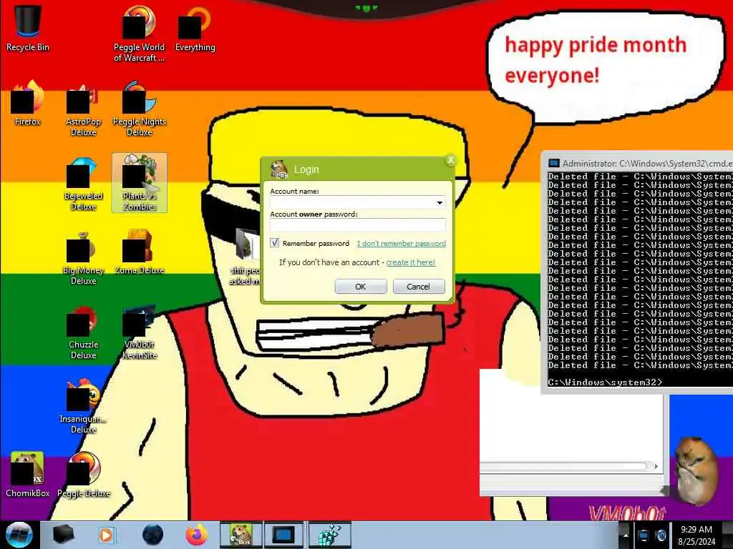The width and height of the screenshot is (733, 549).
Task: Click the 'create it here!' link
Action: [410, 262]
